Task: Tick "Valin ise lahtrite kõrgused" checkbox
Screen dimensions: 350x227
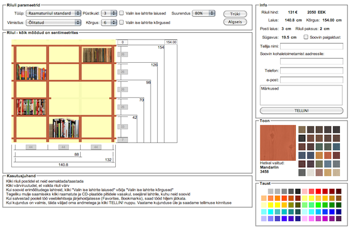Action: click(x=121, y=22)
